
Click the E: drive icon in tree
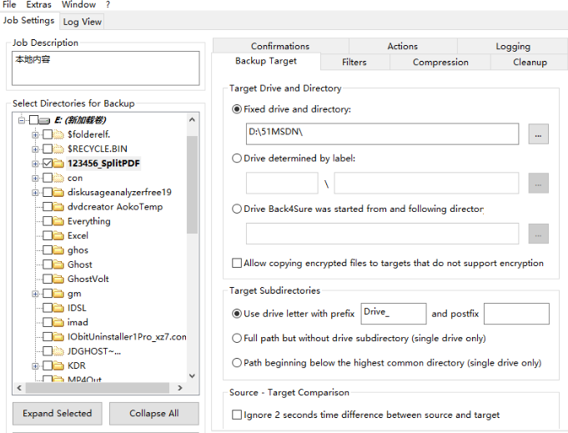coord(43,120)
